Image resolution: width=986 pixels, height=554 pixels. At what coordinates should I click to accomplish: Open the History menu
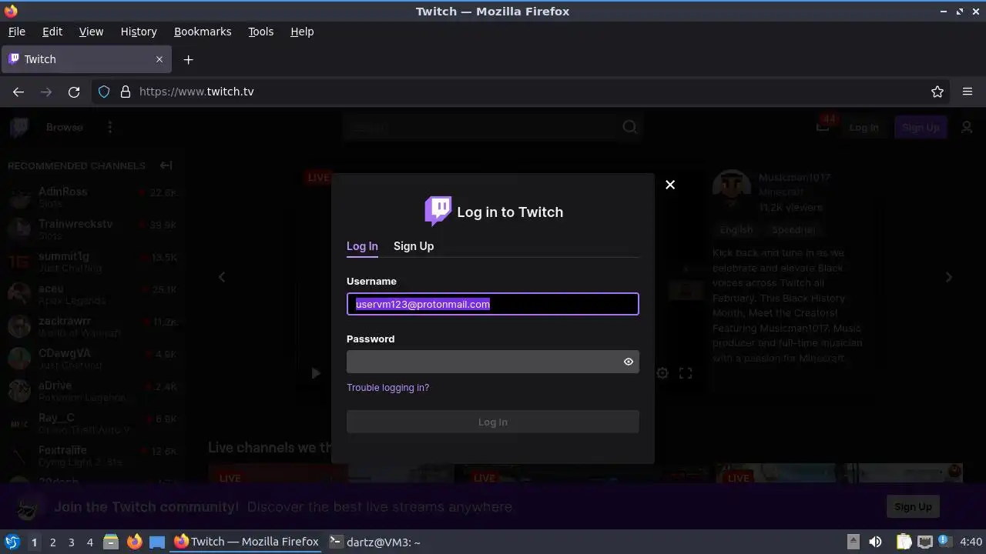pos(139,32)
